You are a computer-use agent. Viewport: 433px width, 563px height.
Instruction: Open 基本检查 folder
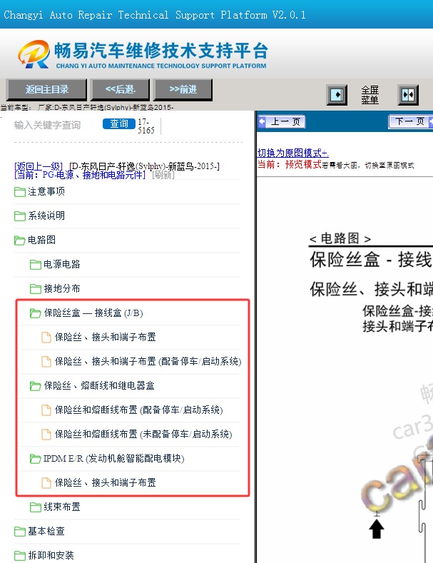pyautogui.click(x=46, y=531)
